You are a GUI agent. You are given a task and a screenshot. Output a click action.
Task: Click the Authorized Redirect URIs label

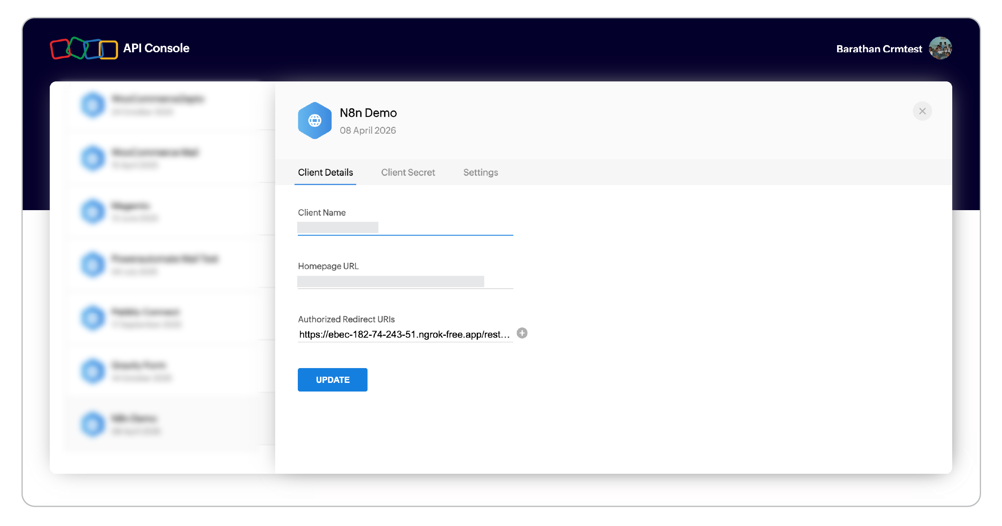[346, 319]
